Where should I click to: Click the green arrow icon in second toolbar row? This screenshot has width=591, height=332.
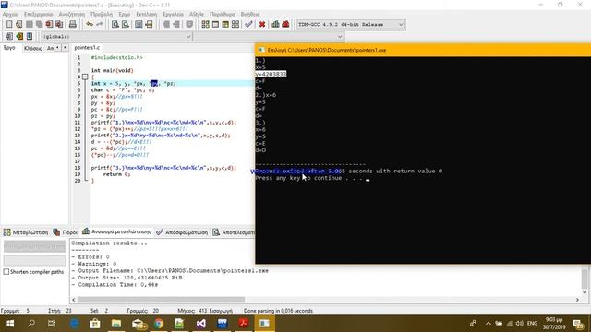pos(19,37)
